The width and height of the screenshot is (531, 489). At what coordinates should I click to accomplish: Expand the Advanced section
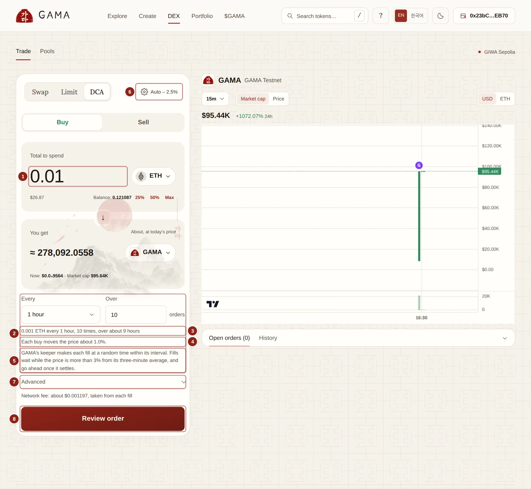coord(103,382)
